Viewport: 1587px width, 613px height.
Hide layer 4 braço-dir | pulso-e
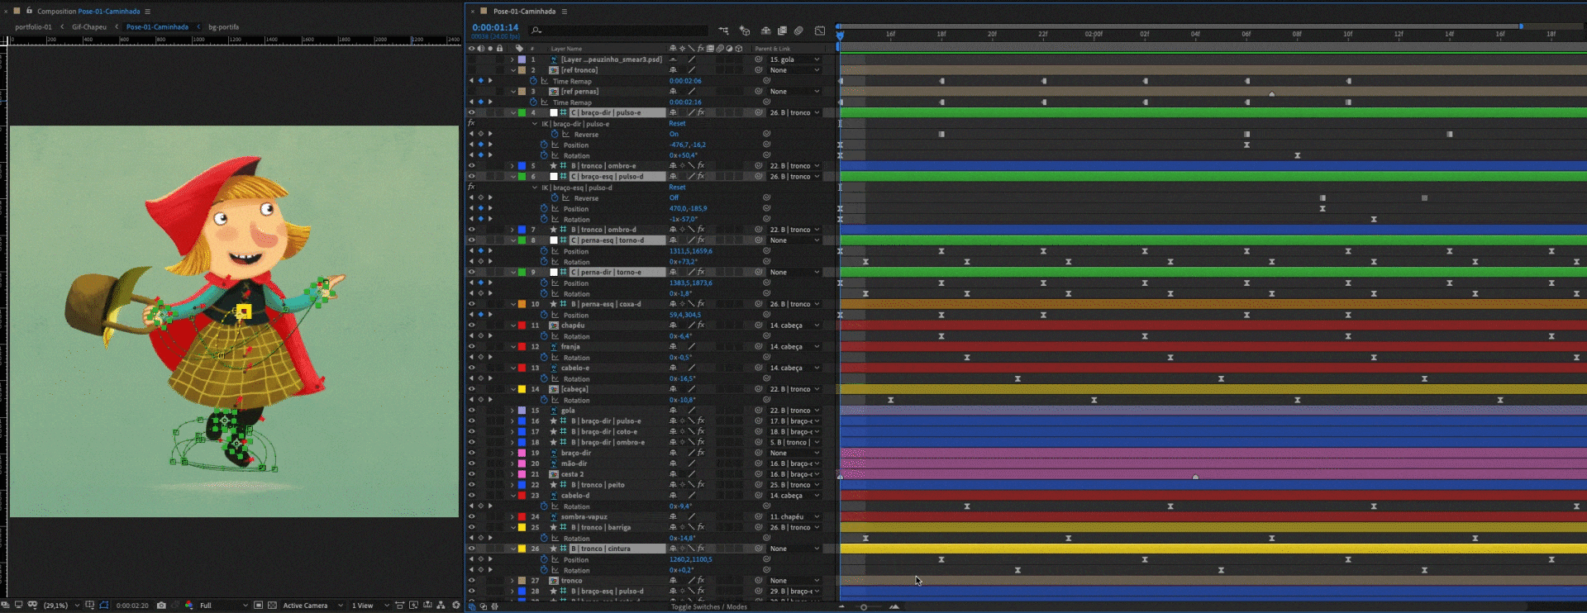tap(471, 112)
